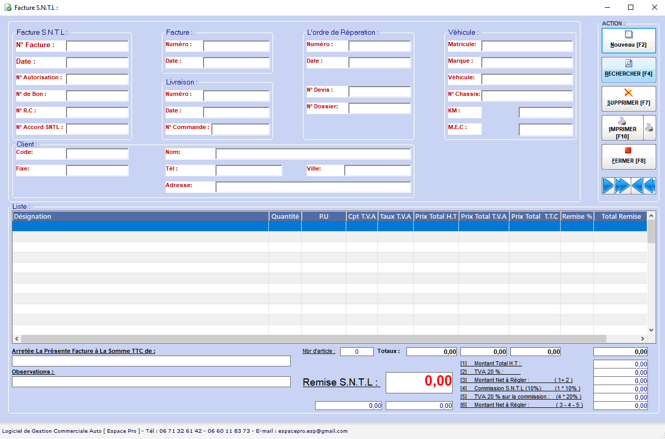Click the Nbr d'article value box

pos(357,351)
